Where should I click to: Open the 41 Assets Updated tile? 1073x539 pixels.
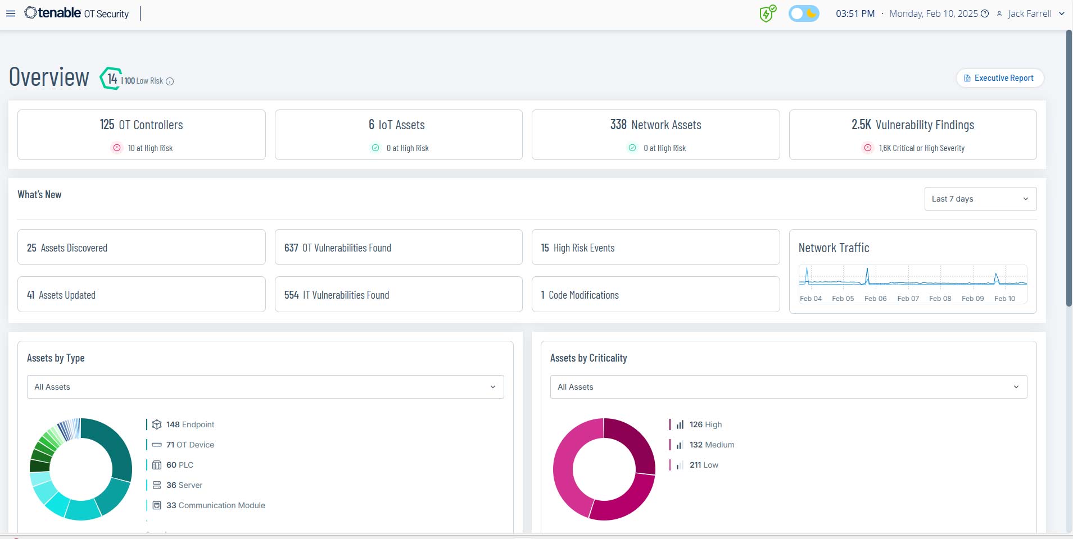142,294
